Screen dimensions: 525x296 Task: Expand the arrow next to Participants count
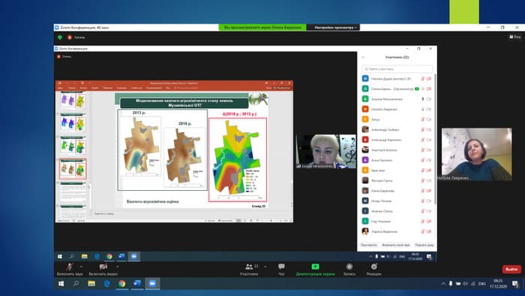pos(265,267)
